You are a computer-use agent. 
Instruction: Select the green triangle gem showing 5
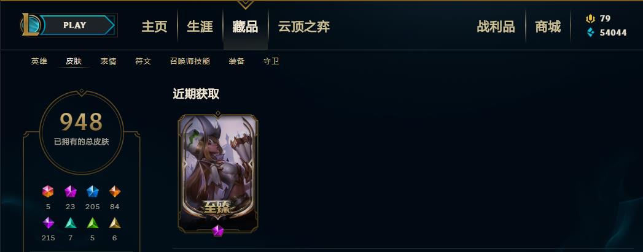(x=93, y=223)
